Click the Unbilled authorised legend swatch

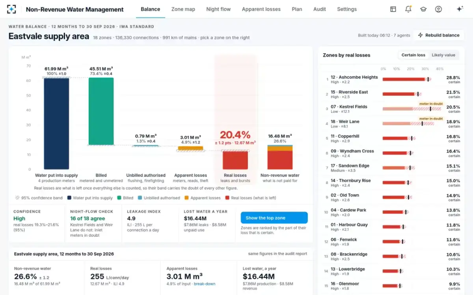tap(140, 198)
